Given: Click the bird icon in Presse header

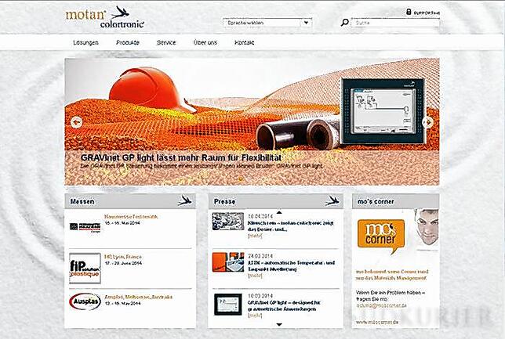Looking at the screenshot, I should (x=332, y=201).
